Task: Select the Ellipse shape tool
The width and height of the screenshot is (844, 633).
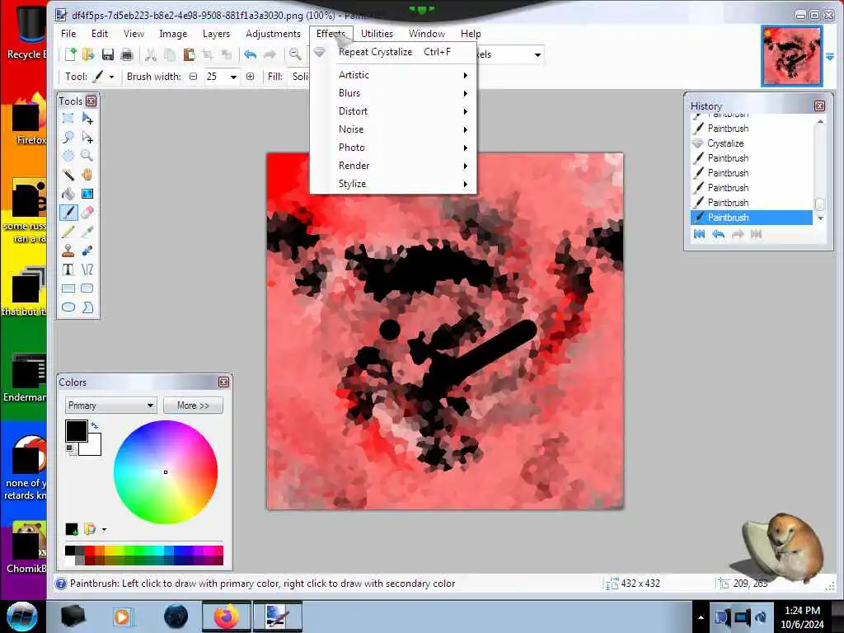Action: click(x=68, y=307)
